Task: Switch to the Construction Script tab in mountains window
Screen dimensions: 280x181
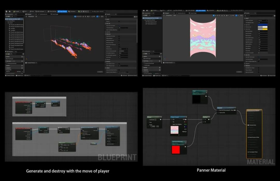Action: [43, 14]
